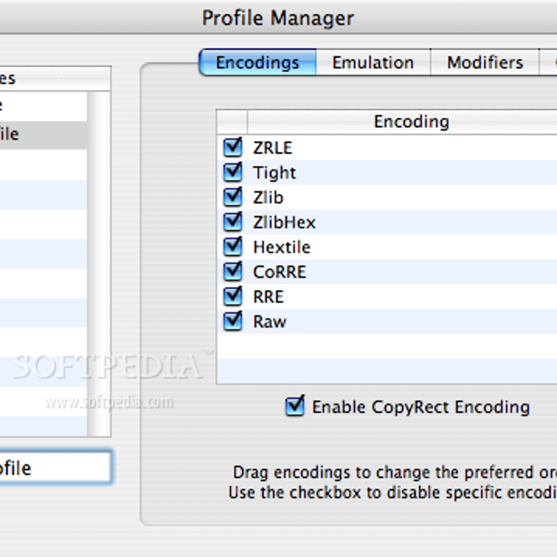Uncheck the ZRLE encoding checkbox

point(233,147)
